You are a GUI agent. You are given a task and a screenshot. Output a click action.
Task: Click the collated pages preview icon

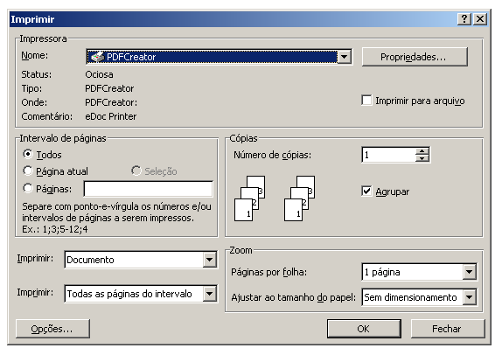(250, 198)
